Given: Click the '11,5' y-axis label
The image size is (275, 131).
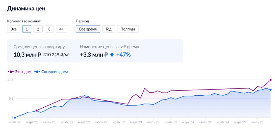Looking at the screenshot, I should click(10, 80).
